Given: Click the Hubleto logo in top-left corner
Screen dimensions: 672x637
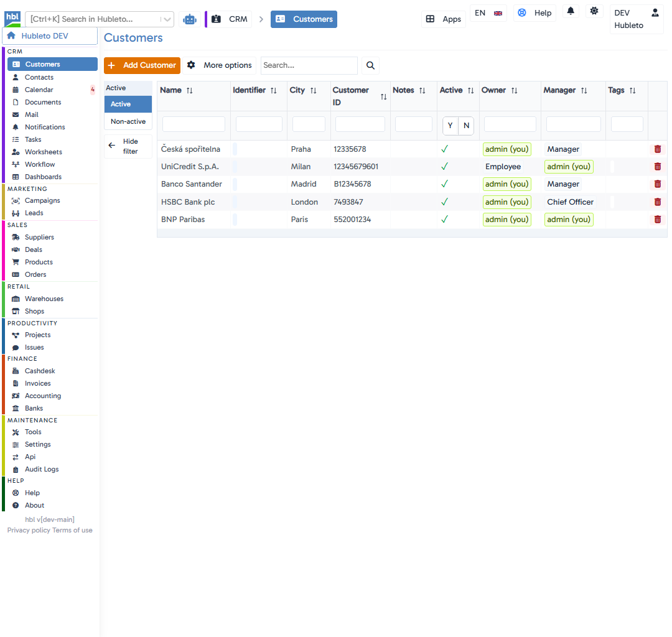Looking at the screenshot, I should (12, 19).
